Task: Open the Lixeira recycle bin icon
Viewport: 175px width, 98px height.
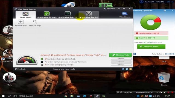Action: (164, 79)
